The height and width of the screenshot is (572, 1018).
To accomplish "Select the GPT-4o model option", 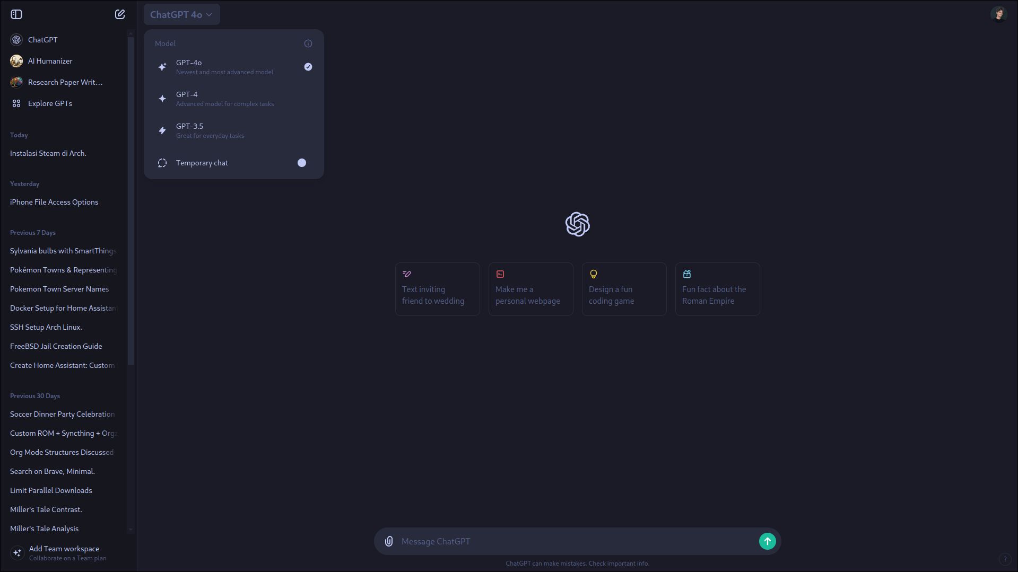I will coord(233,67).
